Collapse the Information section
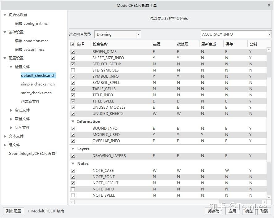Viewport: 274px width, 218px height. point(73,121)
